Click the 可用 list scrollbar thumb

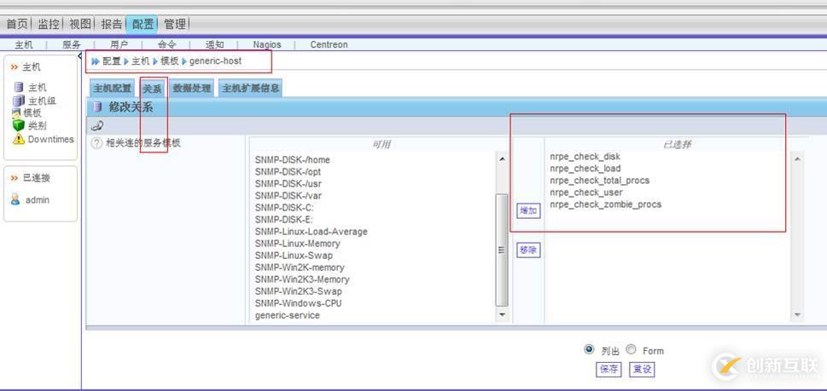502,250
